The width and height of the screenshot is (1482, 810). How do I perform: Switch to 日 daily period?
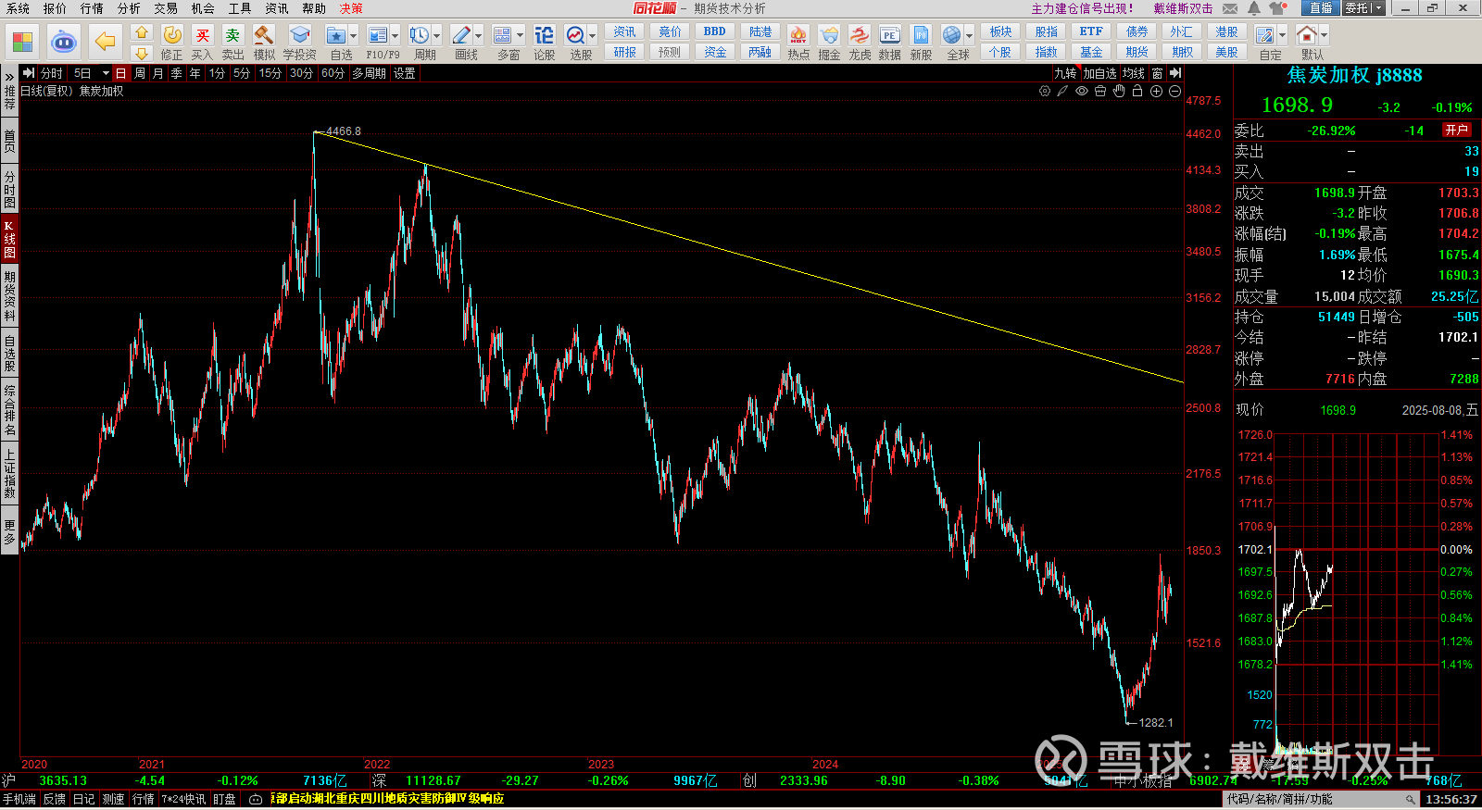(120, 73)
